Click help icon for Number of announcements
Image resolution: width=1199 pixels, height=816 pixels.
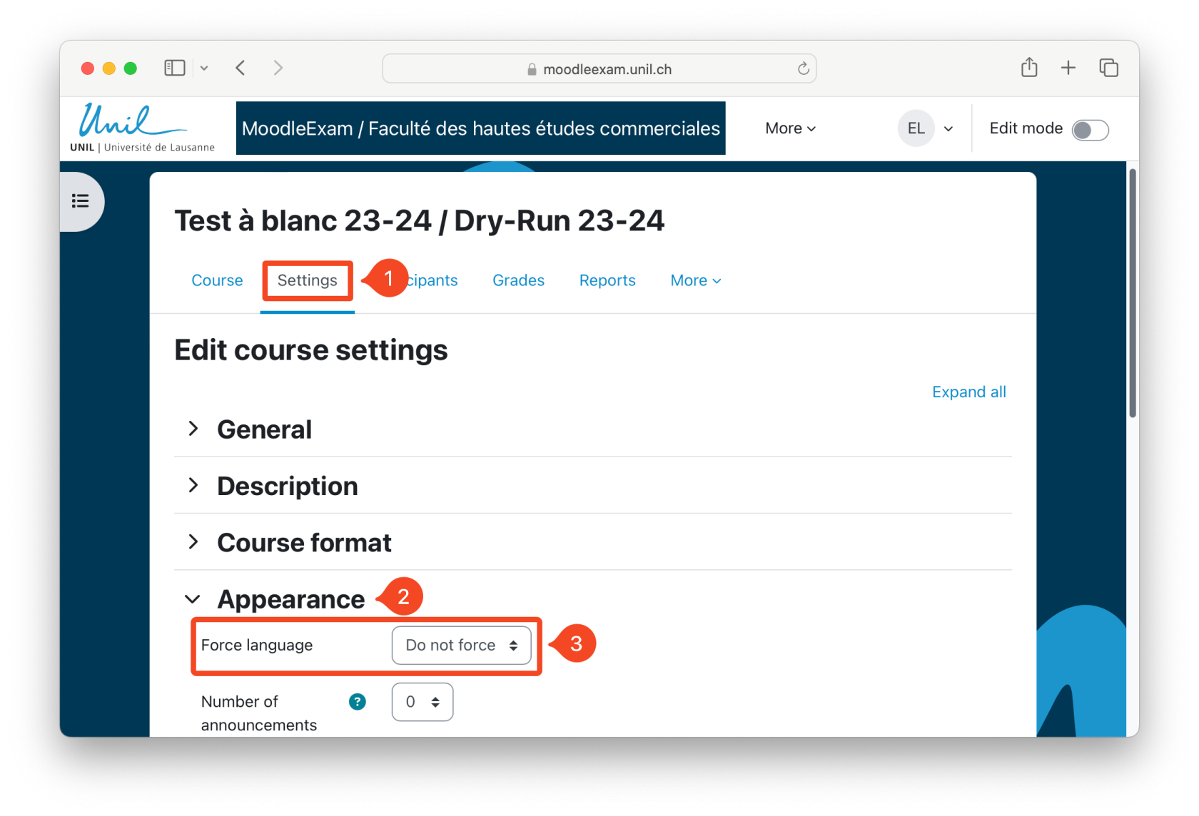357,702
